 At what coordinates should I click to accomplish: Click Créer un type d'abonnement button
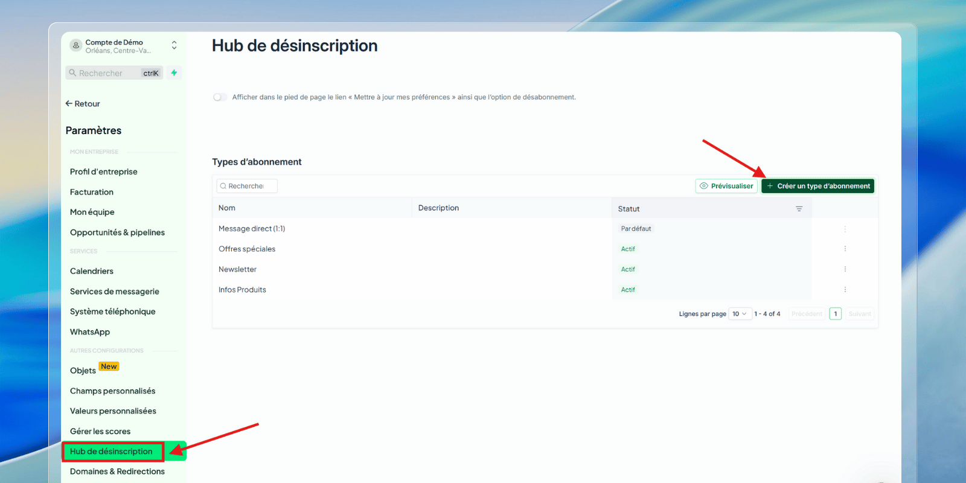817,186
